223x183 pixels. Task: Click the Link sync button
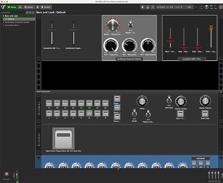point(189,7)
